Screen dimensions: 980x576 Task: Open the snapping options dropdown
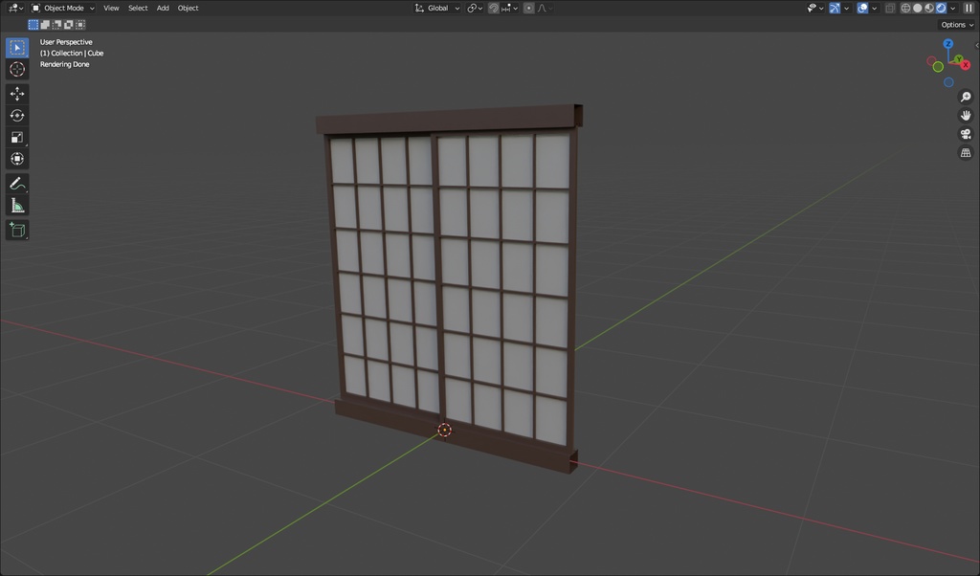510,8
